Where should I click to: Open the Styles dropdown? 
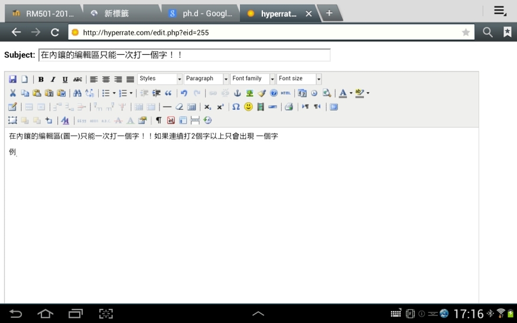(x=160, y=79)
